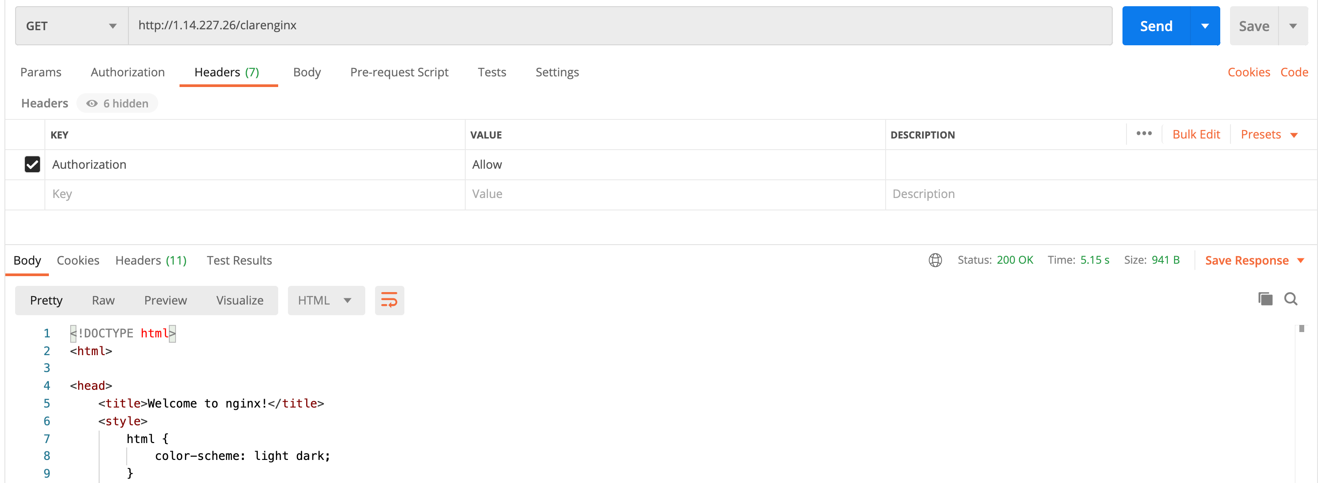Click the wrap lines icon in response toolbar
Viewport: 1318px width, 483px height.
tap(389, 300)
